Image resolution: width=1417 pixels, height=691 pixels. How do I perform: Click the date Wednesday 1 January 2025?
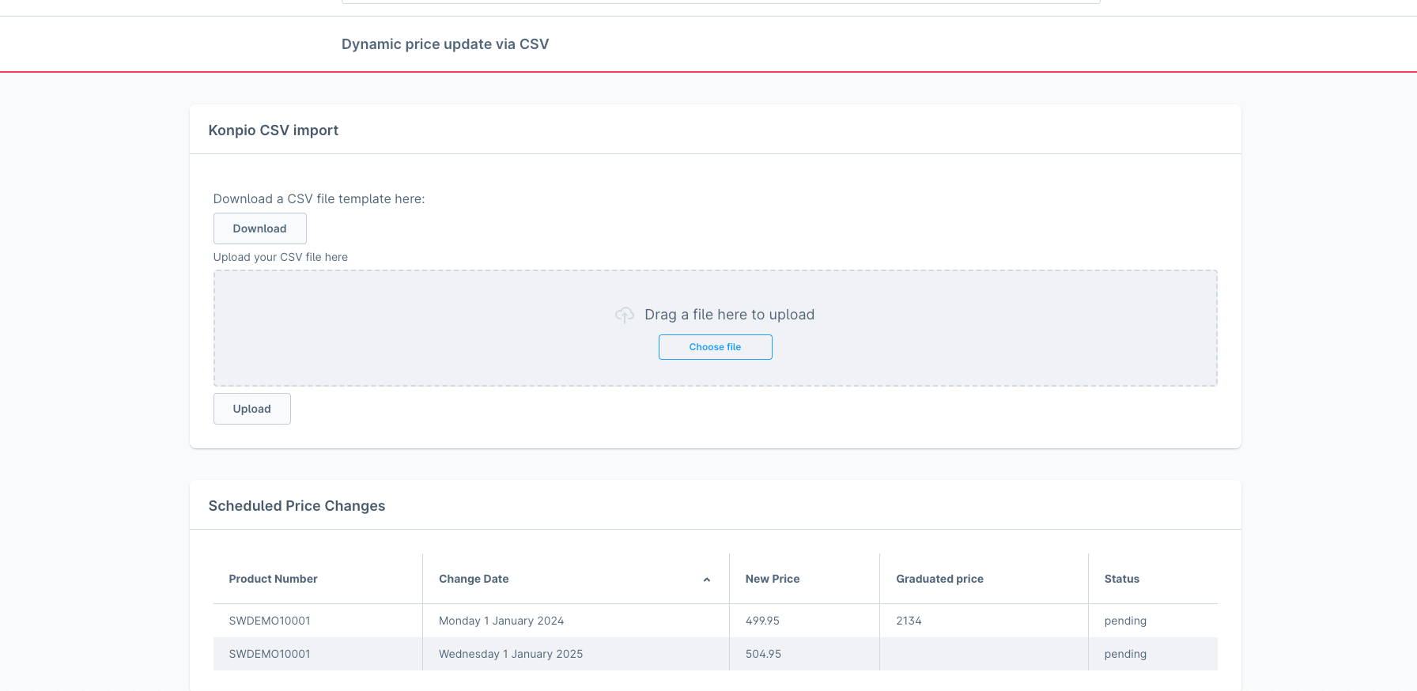511,654
